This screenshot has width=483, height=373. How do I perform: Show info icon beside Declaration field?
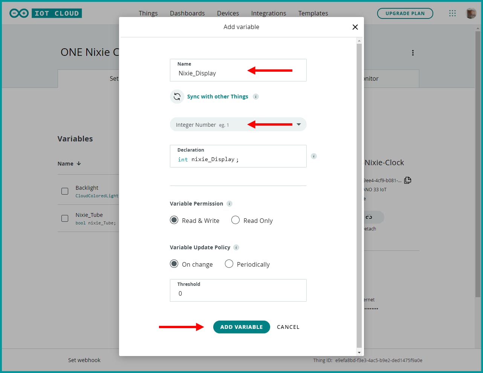(x=314, y=156)
